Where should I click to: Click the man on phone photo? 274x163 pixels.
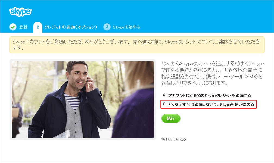[83, 99]
